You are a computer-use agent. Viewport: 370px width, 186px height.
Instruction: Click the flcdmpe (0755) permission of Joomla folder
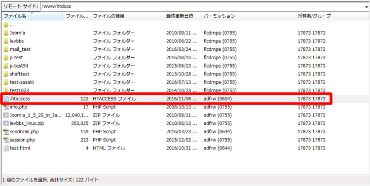pos(220,33)
